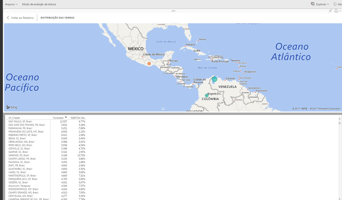The image size is (342, 200).
Task: Pin the visual with the pushpin icon
Action: 330,11
